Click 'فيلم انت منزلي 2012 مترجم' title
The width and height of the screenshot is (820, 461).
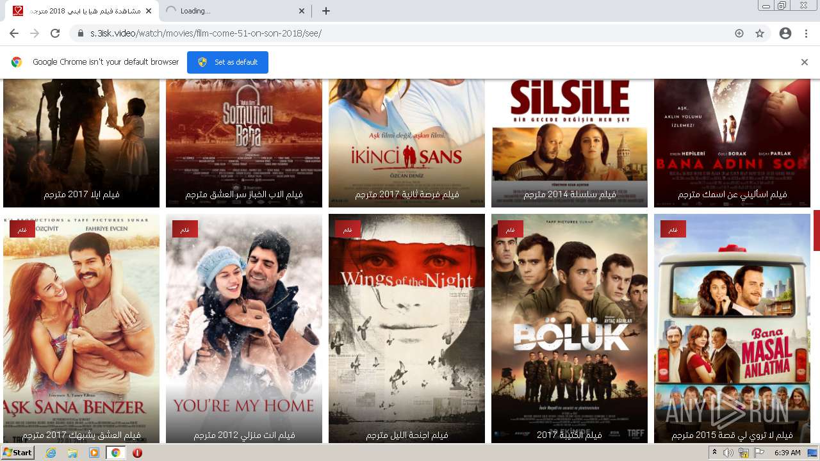click(x=244, y=435)
